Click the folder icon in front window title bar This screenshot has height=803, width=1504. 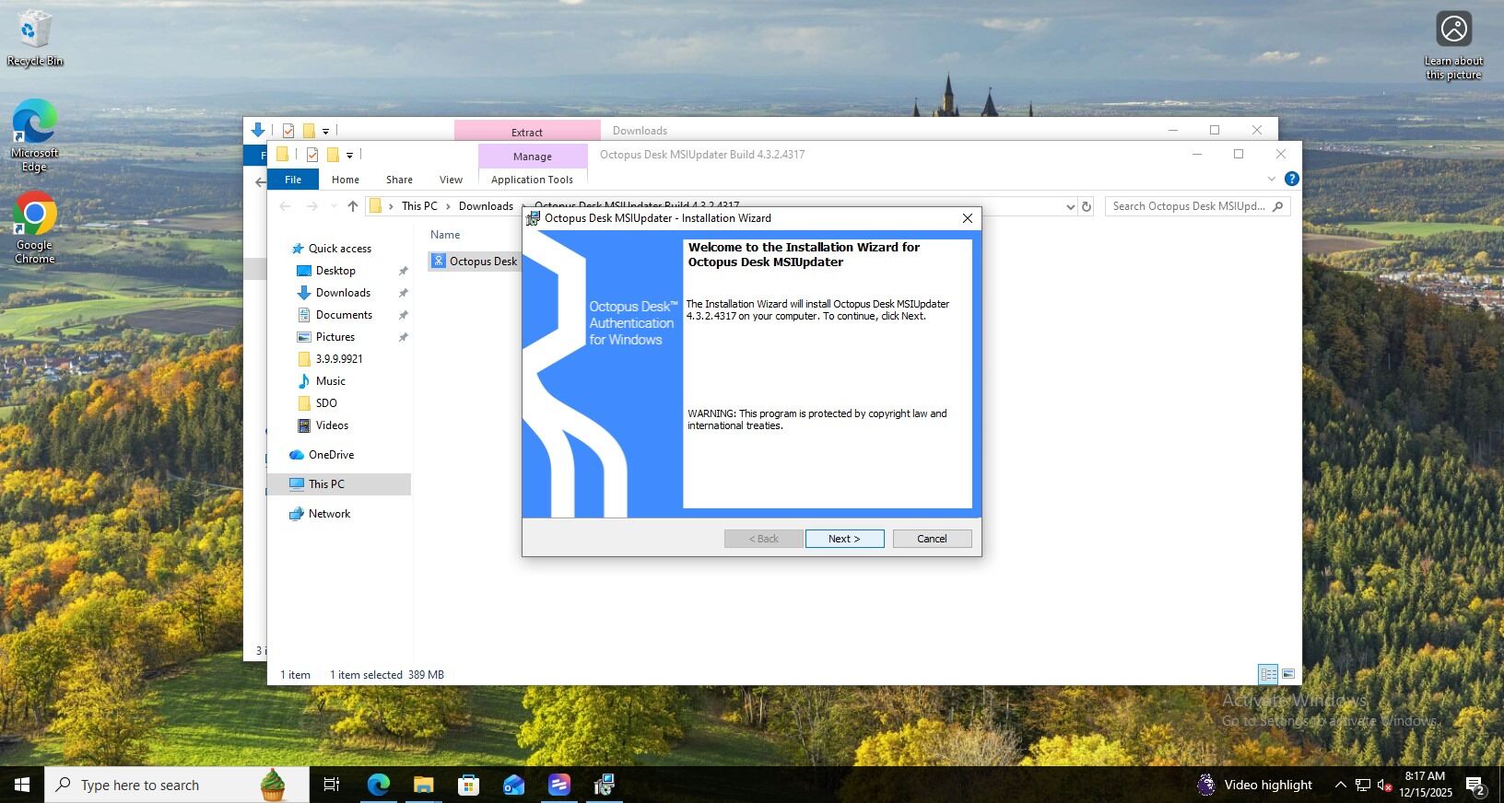coord(283,155)
